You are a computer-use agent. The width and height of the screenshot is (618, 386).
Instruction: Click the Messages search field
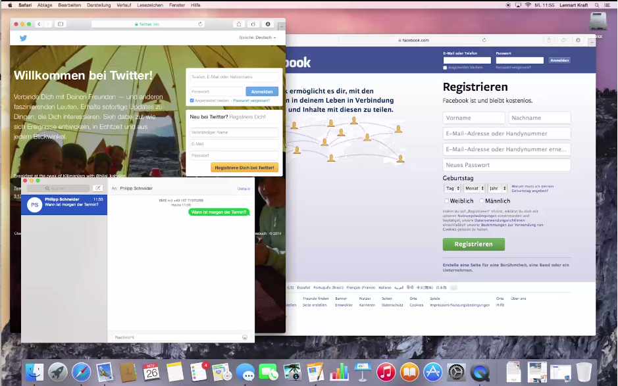pyautogui.click(x=59, y=188)
